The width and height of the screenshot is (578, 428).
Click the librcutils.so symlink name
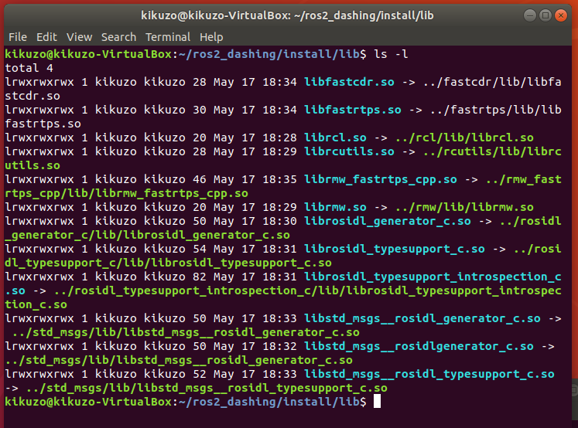point(349,151)
